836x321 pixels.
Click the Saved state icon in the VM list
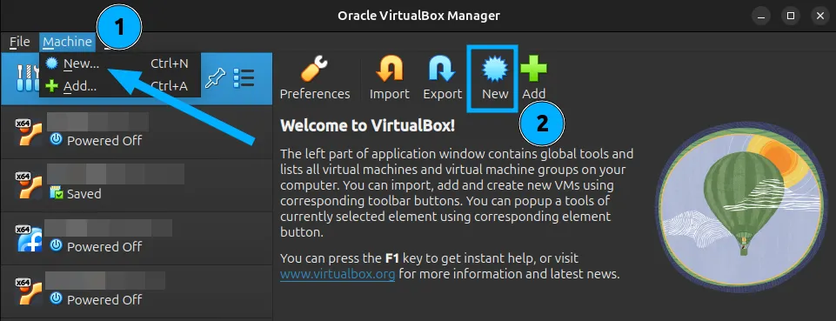pos(56,193)
